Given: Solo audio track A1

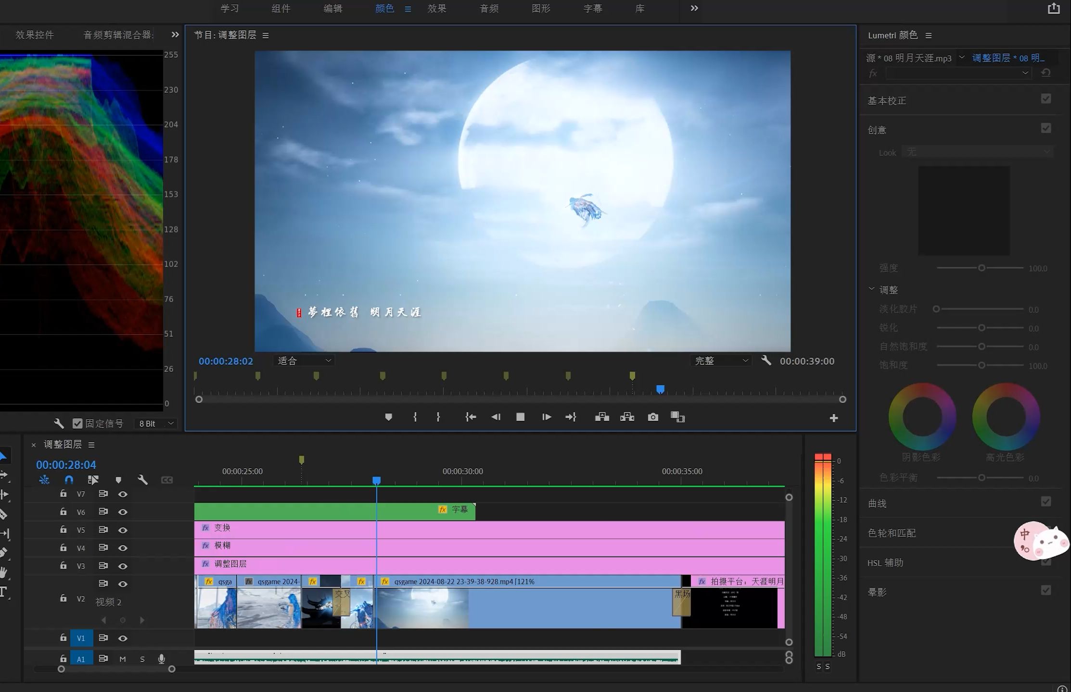Looking at the screenshot, I should pos(142,659).
